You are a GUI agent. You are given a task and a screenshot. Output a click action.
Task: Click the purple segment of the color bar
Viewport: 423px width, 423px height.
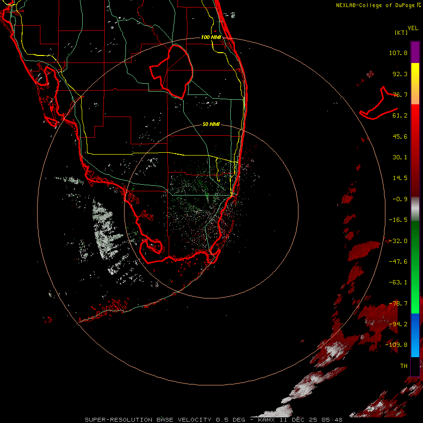pyautogui.click(x=415, y=52)
